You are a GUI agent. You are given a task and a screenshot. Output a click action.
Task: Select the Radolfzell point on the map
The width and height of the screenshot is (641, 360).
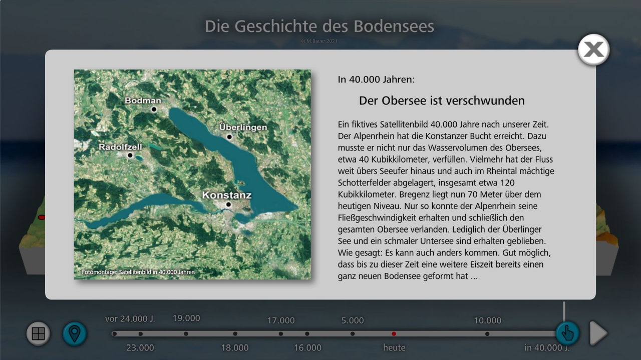pyautogui.click(x=130, y=155)
